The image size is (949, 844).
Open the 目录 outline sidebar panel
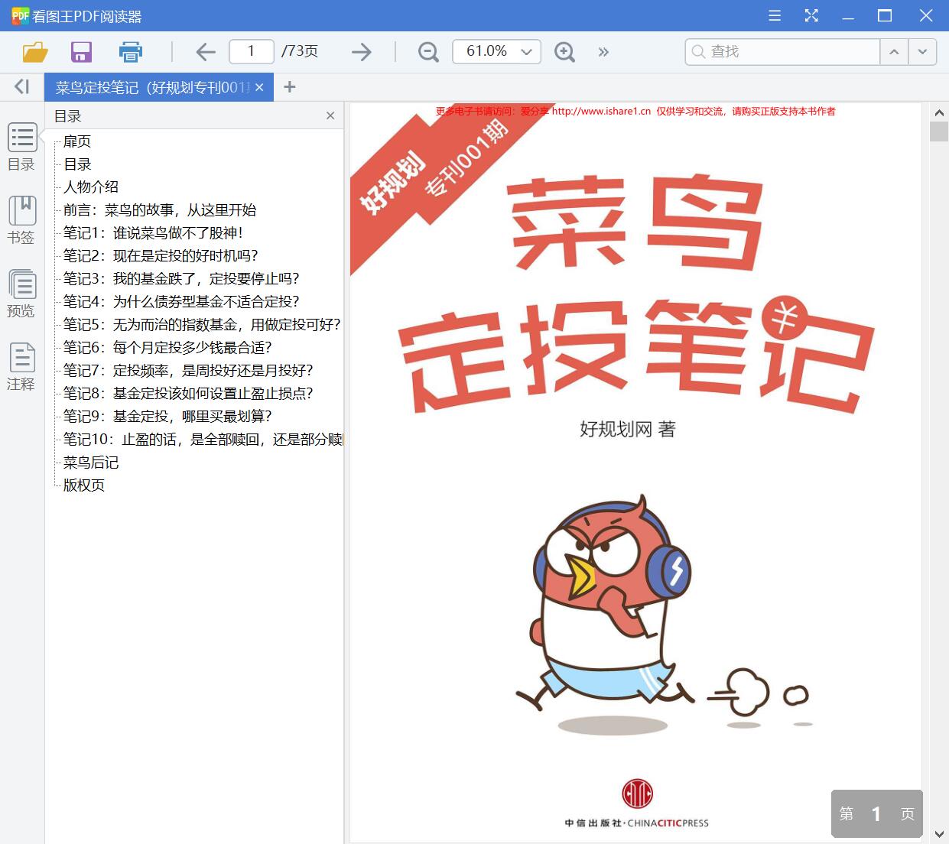[x=21, y=148]
